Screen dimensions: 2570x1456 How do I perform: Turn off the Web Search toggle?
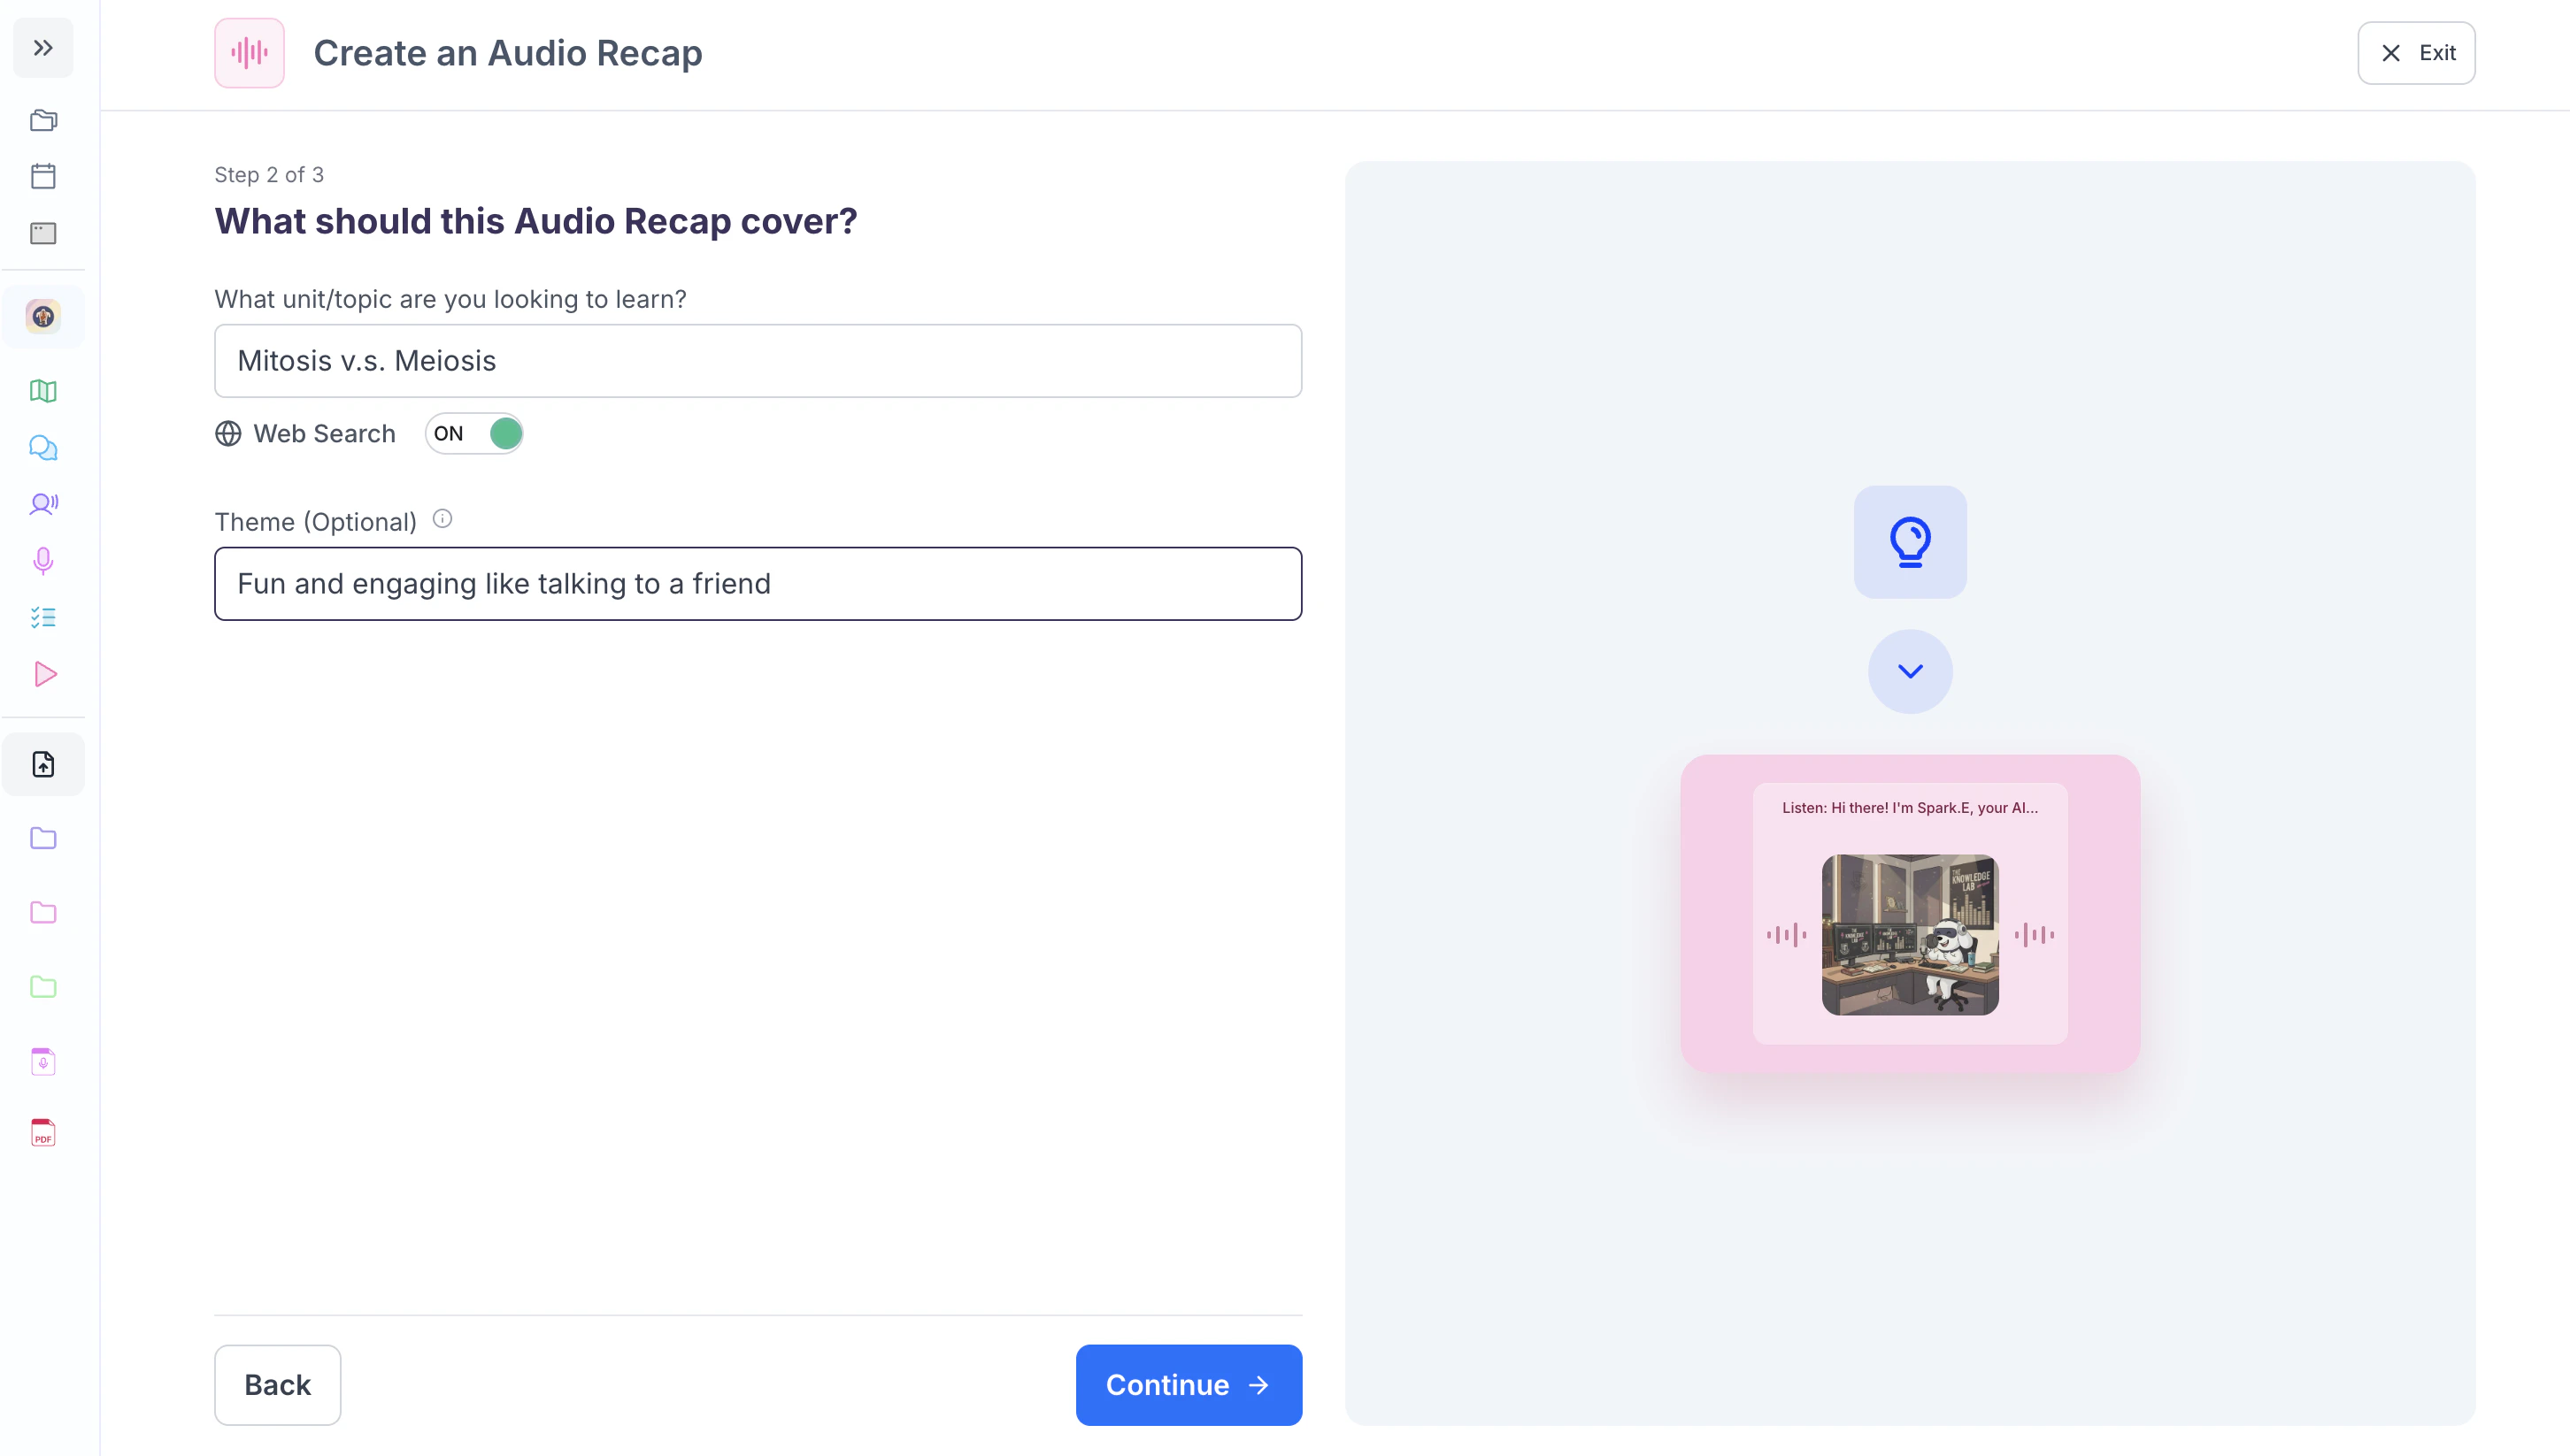pyautogui.click(x=474, y=434)
